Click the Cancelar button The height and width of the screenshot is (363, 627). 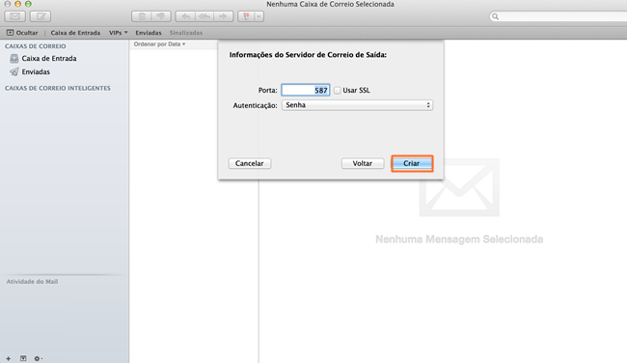250,163
